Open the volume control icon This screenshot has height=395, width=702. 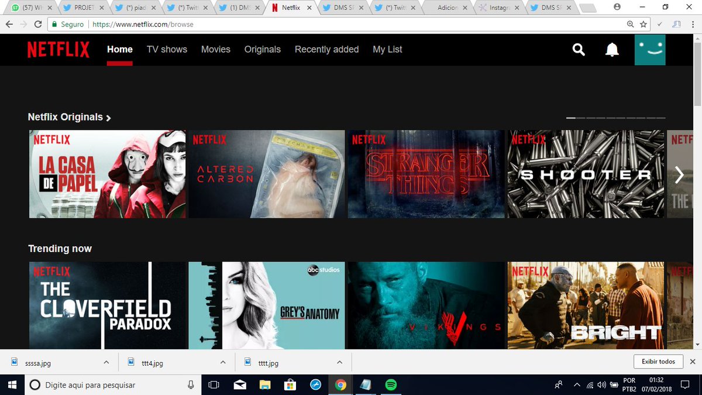[x=601, y=385]
